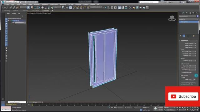Screen dimensions: 200x112
Task: Open the Motion command panel tab
Action: pos(190,13)
